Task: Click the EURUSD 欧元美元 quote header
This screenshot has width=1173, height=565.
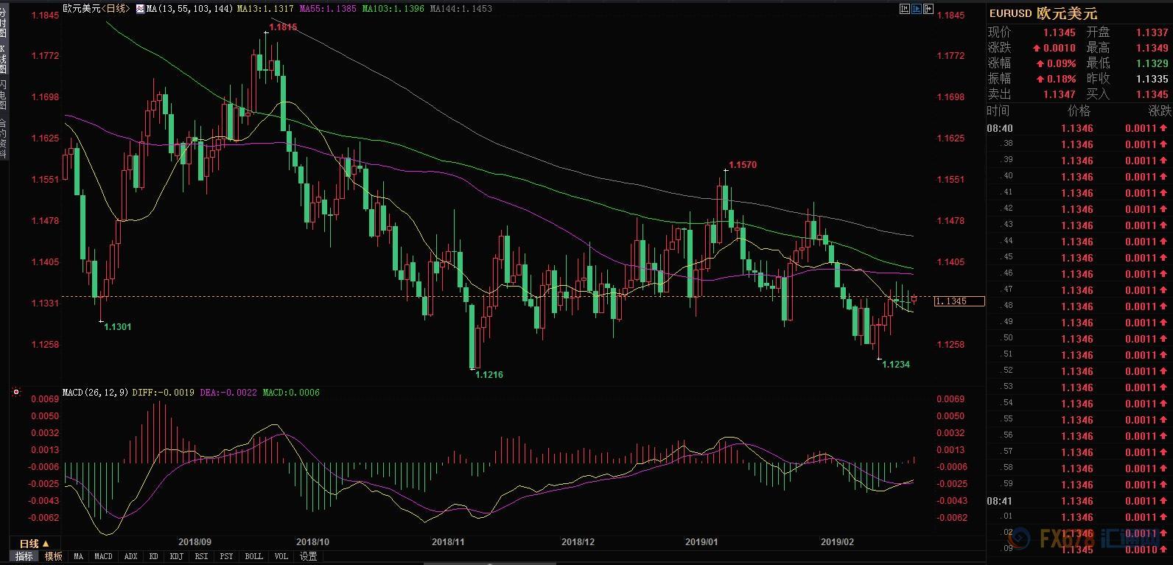Action: click(1043, 13)
